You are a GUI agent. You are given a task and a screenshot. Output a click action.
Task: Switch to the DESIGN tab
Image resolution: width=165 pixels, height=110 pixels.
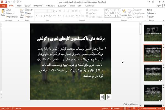28,6
